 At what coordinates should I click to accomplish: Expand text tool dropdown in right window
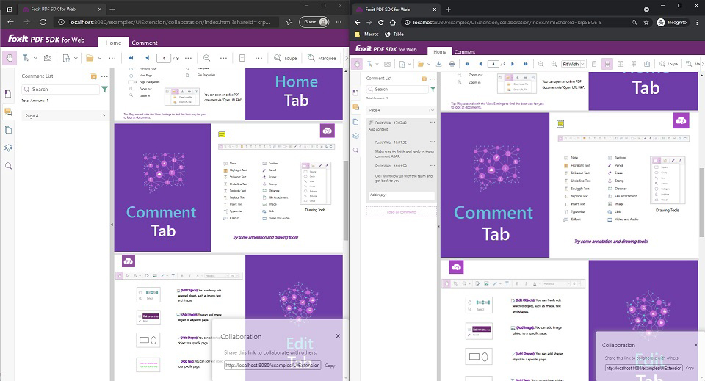point(377,65)
